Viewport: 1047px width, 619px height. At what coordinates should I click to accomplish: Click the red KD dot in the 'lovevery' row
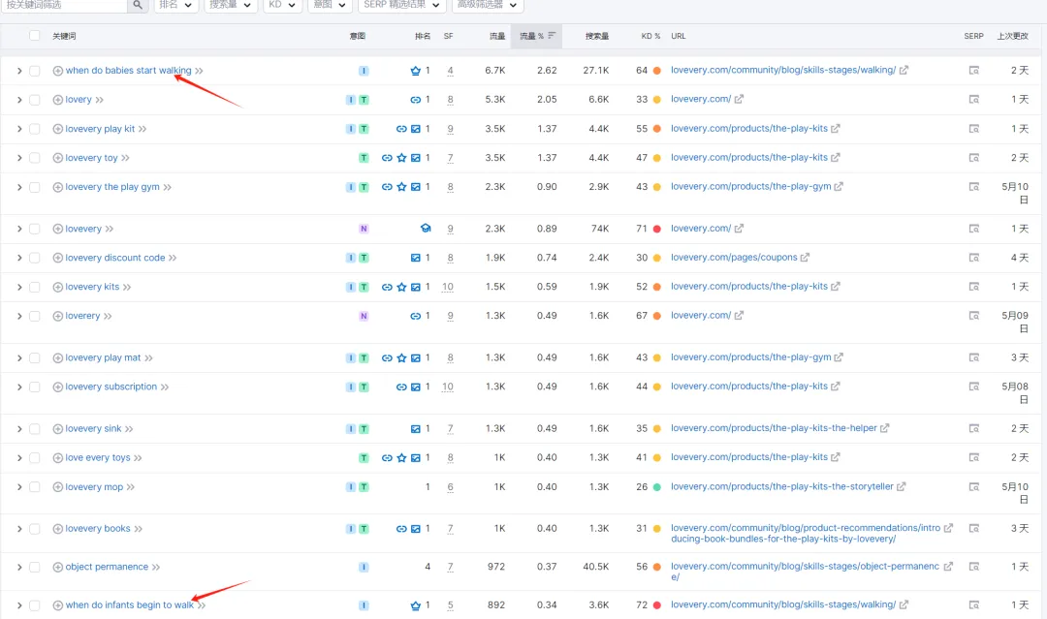click(x=657, y=229)
